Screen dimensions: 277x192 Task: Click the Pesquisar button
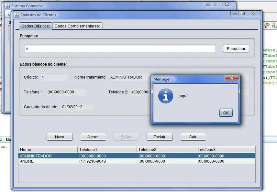236,48
